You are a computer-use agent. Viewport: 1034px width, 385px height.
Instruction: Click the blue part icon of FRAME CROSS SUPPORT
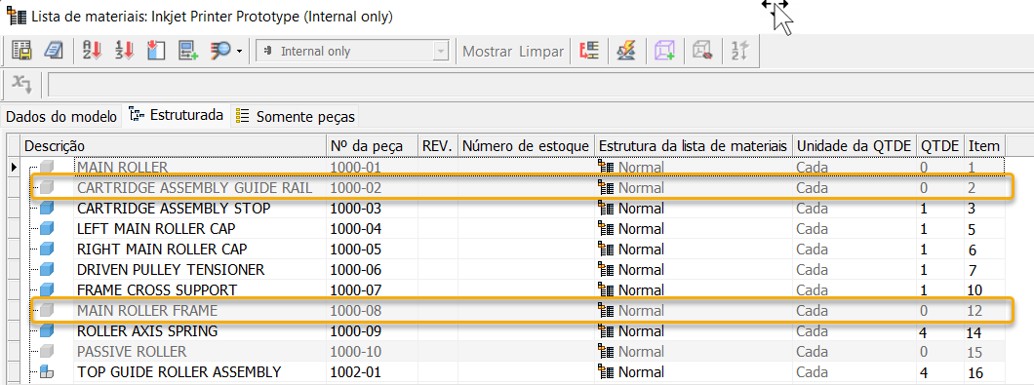pyautogui.click(x=46, y=290)
